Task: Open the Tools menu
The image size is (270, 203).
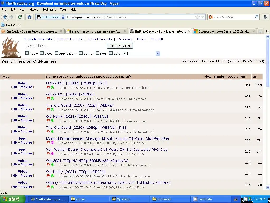Action: 63,10
